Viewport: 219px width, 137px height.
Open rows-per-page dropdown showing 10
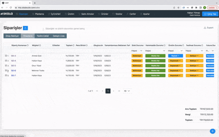tap(127, 91)
